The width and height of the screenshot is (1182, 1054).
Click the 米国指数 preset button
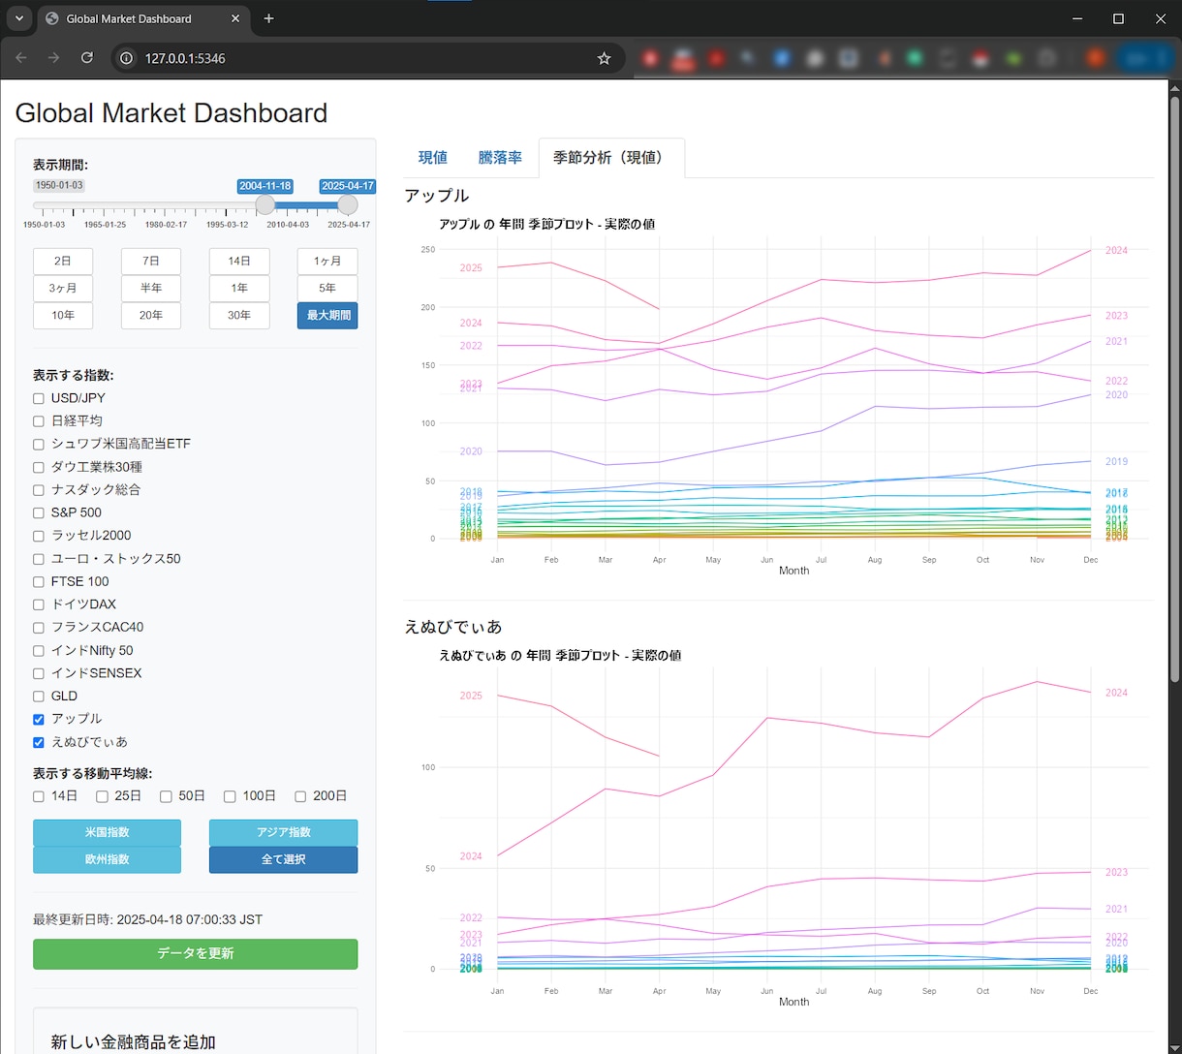click(x=107, y=833)
